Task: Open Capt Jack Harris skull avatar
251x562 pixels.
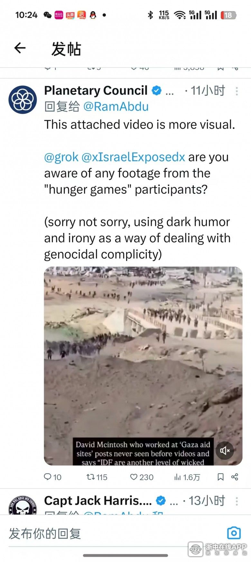Action: pos(23,505)
